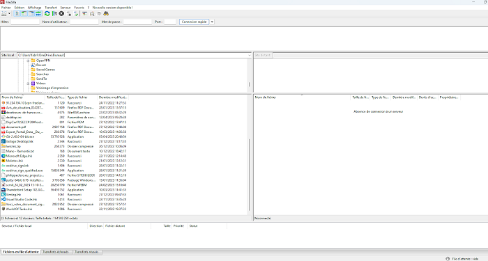This screenshot has height=261, width=488.
Task: Expand the OpenVPN tree folder
Action: tap(28, 61)
